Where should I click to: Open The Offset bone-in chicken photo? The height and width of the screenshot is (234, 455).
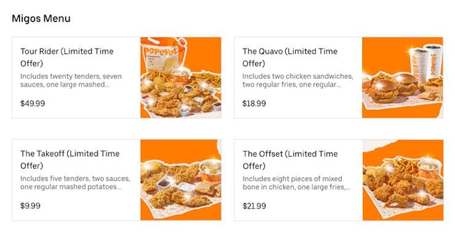[403, 180]
